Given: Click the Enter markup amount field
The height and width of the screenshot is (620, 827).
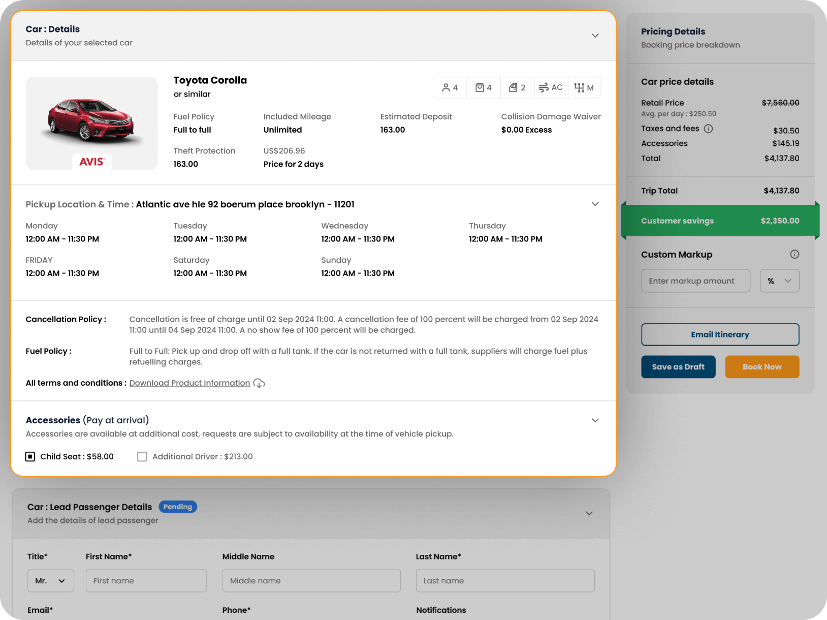Looking at the screenshot, I should [695, 281].
